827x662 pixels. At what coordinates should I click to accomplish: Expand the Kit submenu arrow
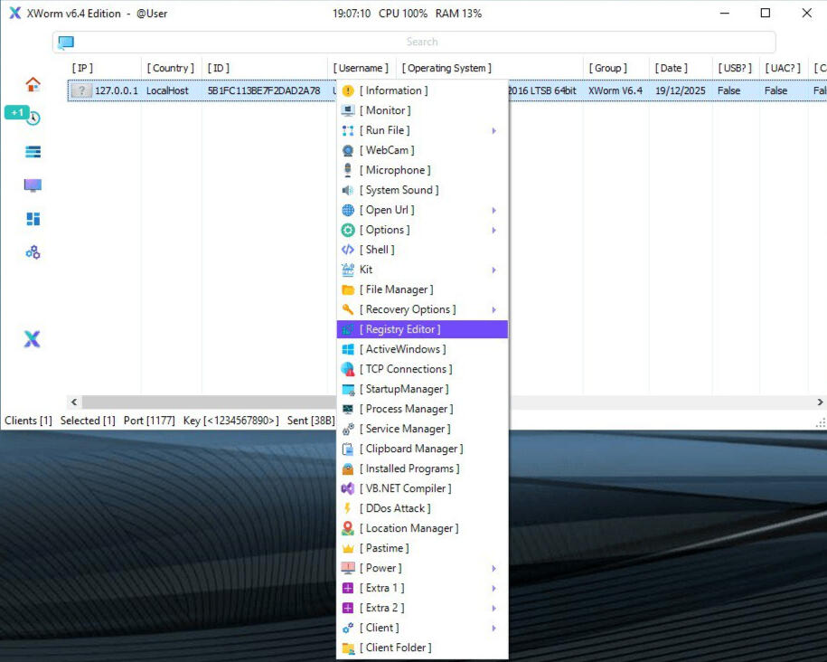coord(494,270)
